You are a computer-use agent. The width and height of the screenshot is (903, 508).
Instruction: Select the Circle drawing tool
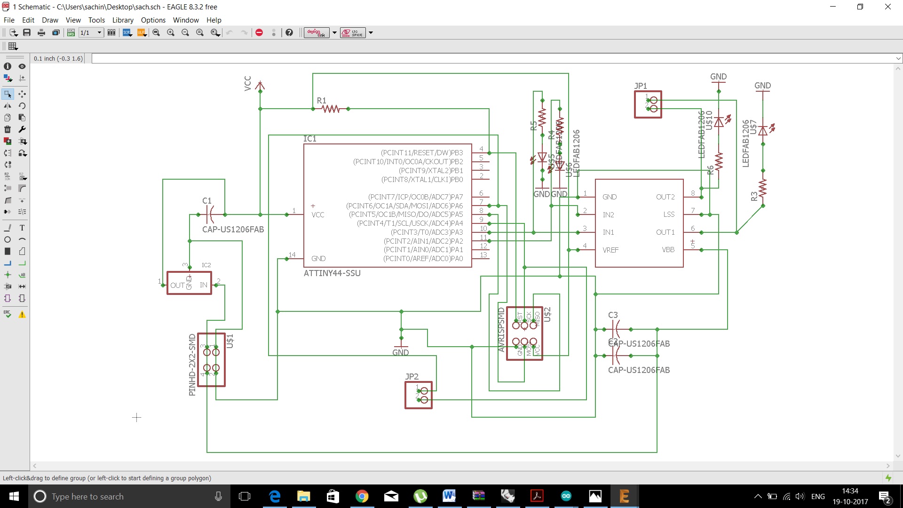pyautogui.click(x=8, y=239)
